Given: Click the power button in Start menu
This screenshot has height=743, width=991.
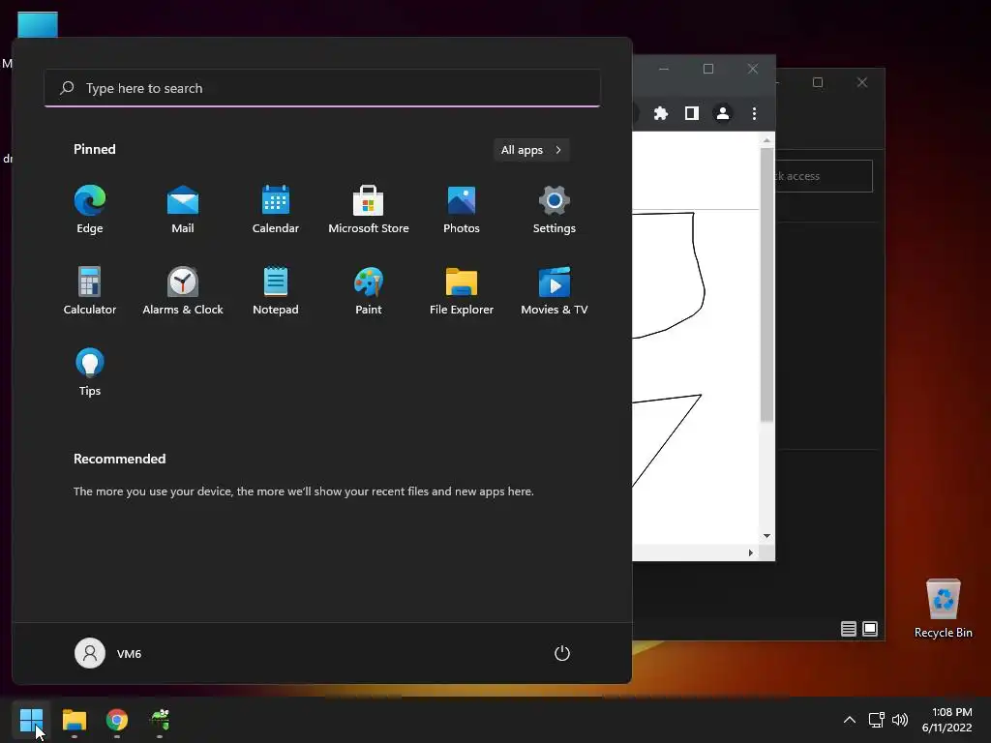Looking at the screenshot, I should (x=562, y=653).
